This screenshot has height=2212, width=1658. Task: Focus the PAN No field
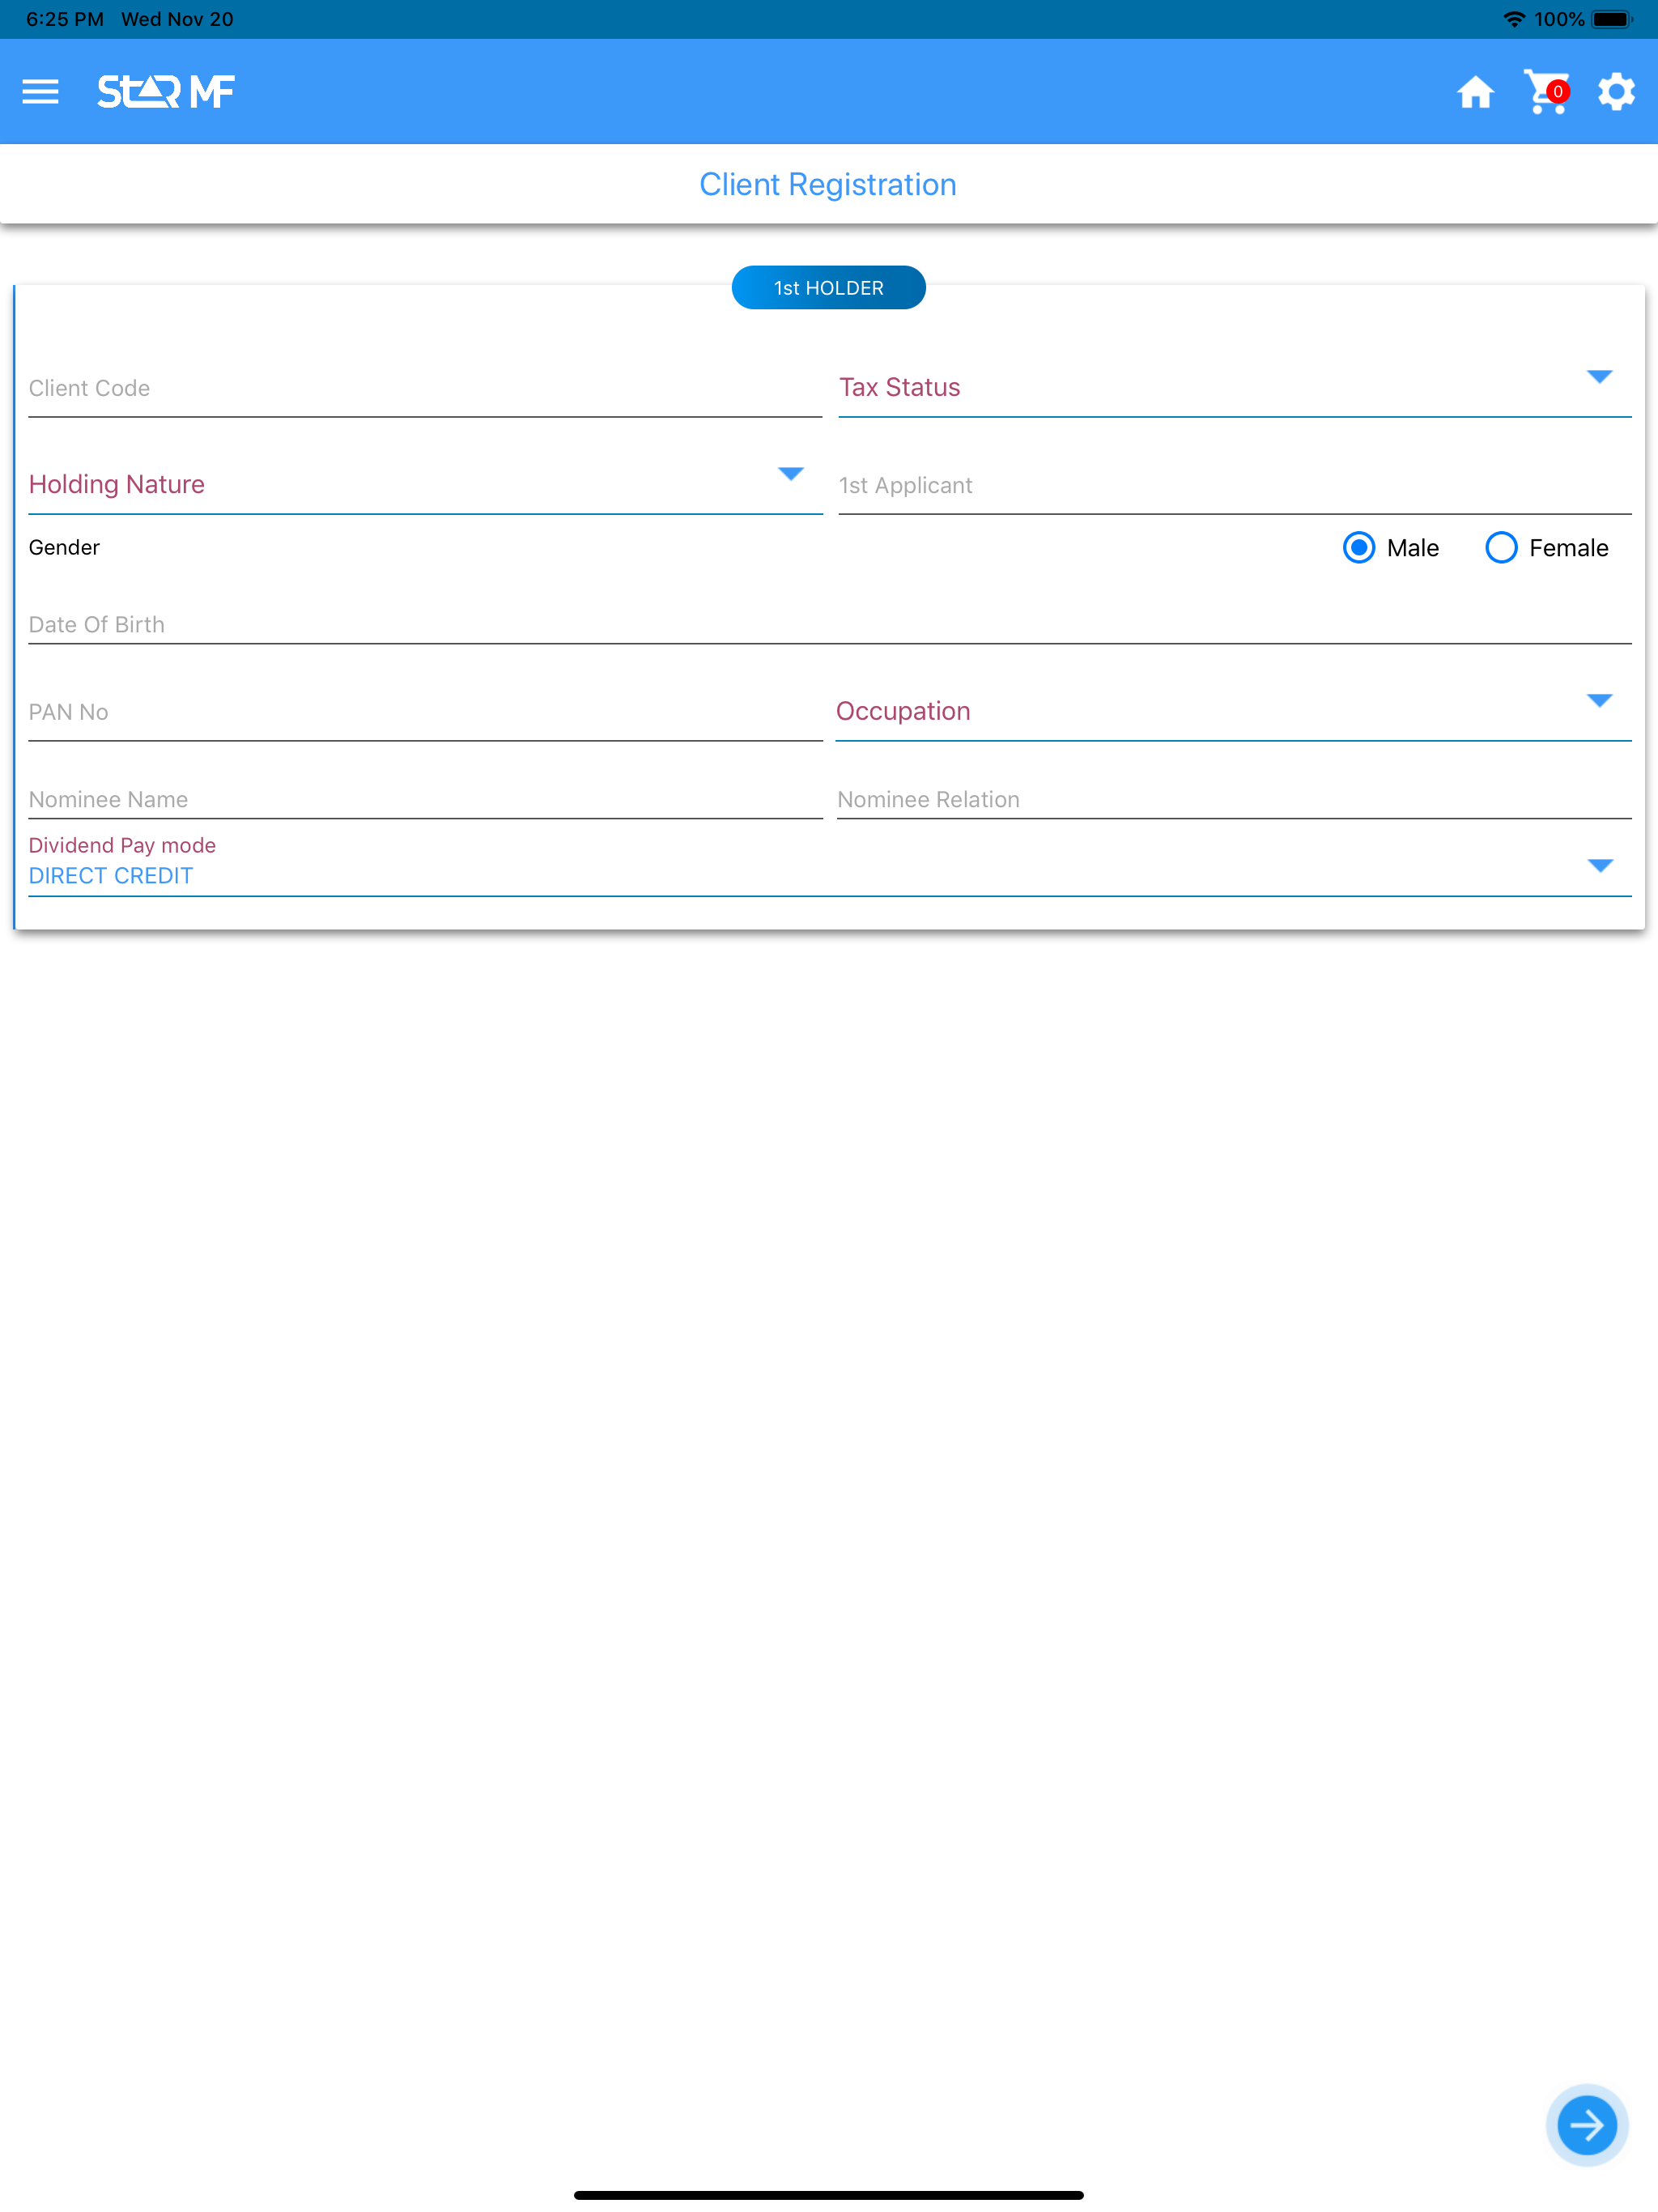coord(425,712)
